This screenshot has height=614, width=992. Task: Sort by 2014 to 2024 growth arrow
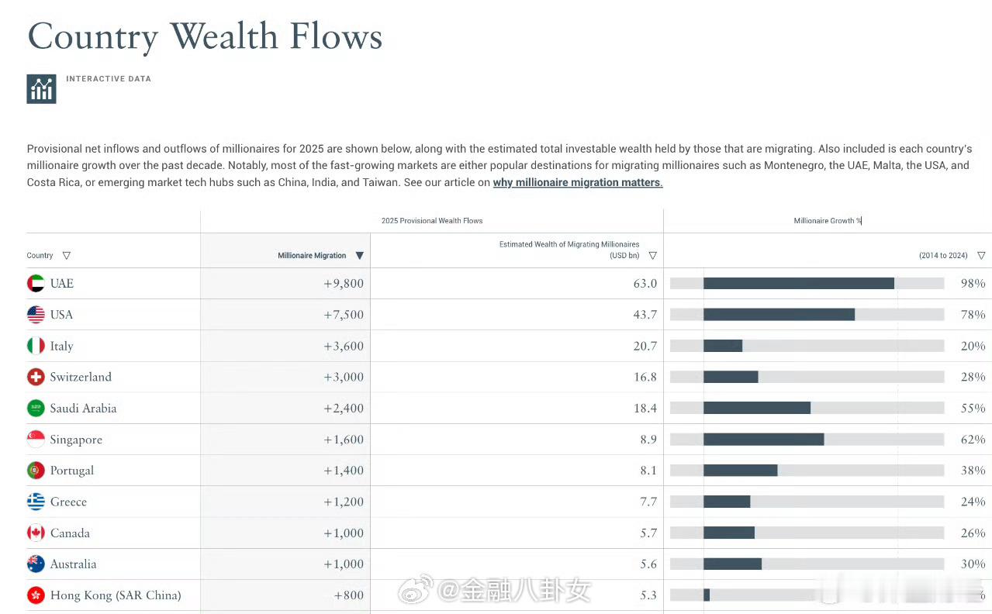pyautogui.click(x=981, y=256)
